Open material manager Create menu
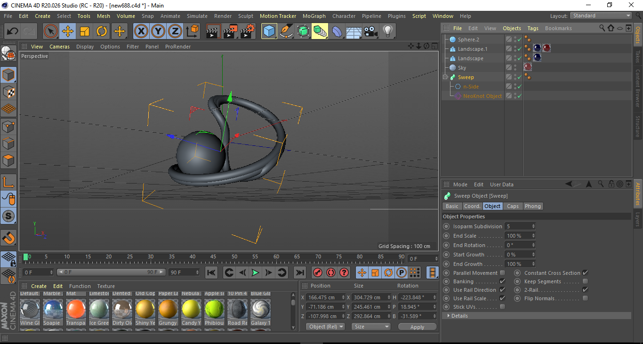Image resolution: width=643 pixels, height=344 pixels. [39, 286]
